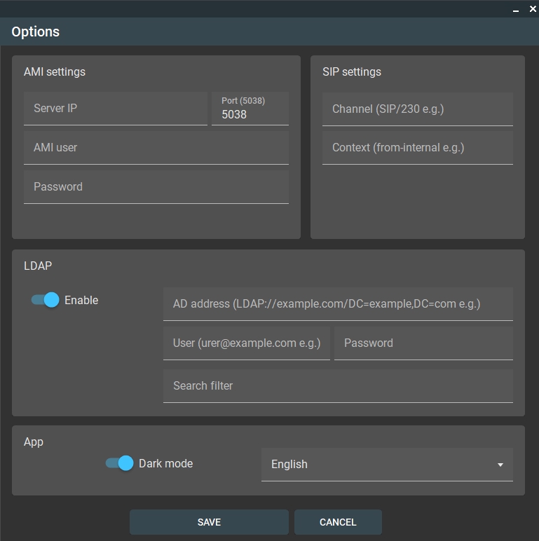The image size is (539, 541).
Task: Click the Port (5038) field
Action: pos(250,109)
